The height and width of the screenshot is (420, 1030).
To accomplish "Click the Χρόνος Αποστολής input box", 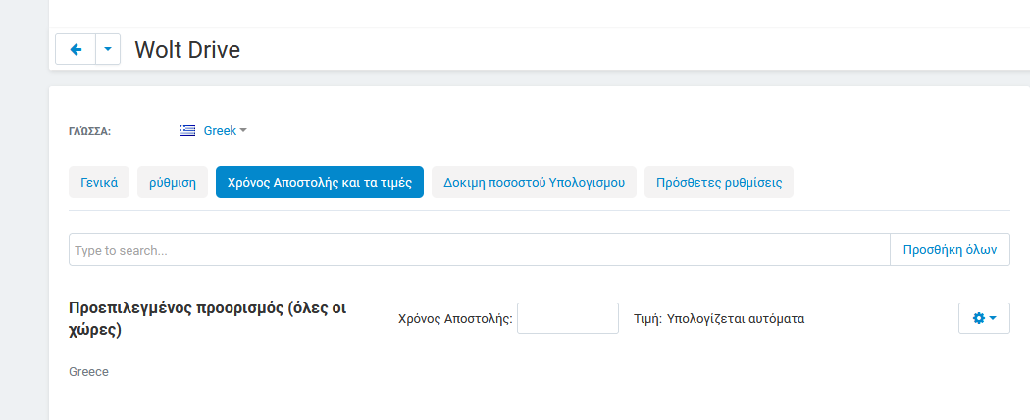I will point(568,318).
